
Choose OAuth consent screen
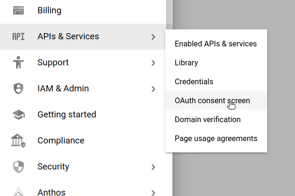tap(212, 100)
